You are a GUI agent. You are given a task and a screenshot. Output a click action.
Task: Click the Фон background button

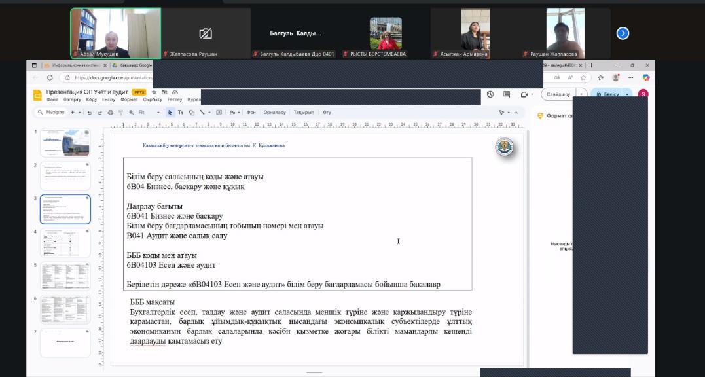[251, 113]
